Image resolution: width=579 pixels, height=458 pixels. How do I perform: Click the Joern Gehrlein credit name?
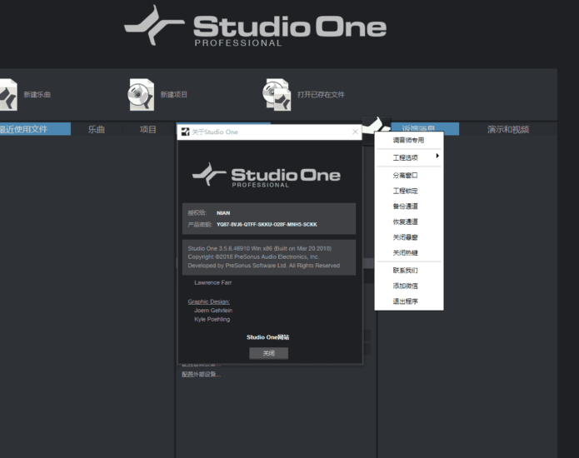[213, 311]
